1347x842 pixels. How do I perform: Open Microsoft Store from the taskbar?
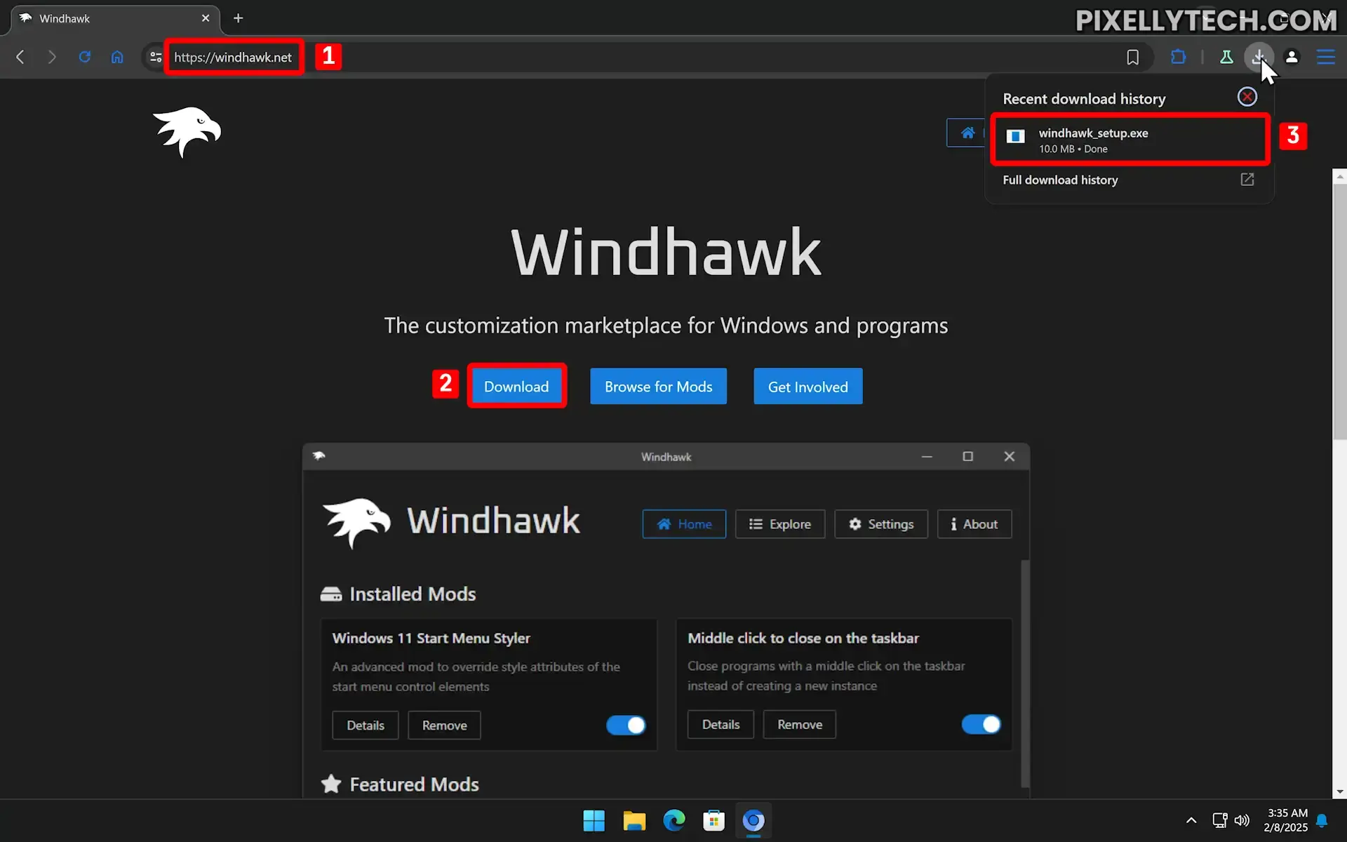[713, 820]
